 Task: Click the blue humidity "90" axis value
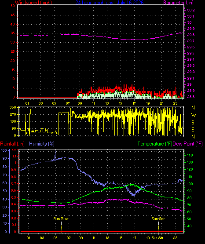pyautogui.click(x=5, y=158)
